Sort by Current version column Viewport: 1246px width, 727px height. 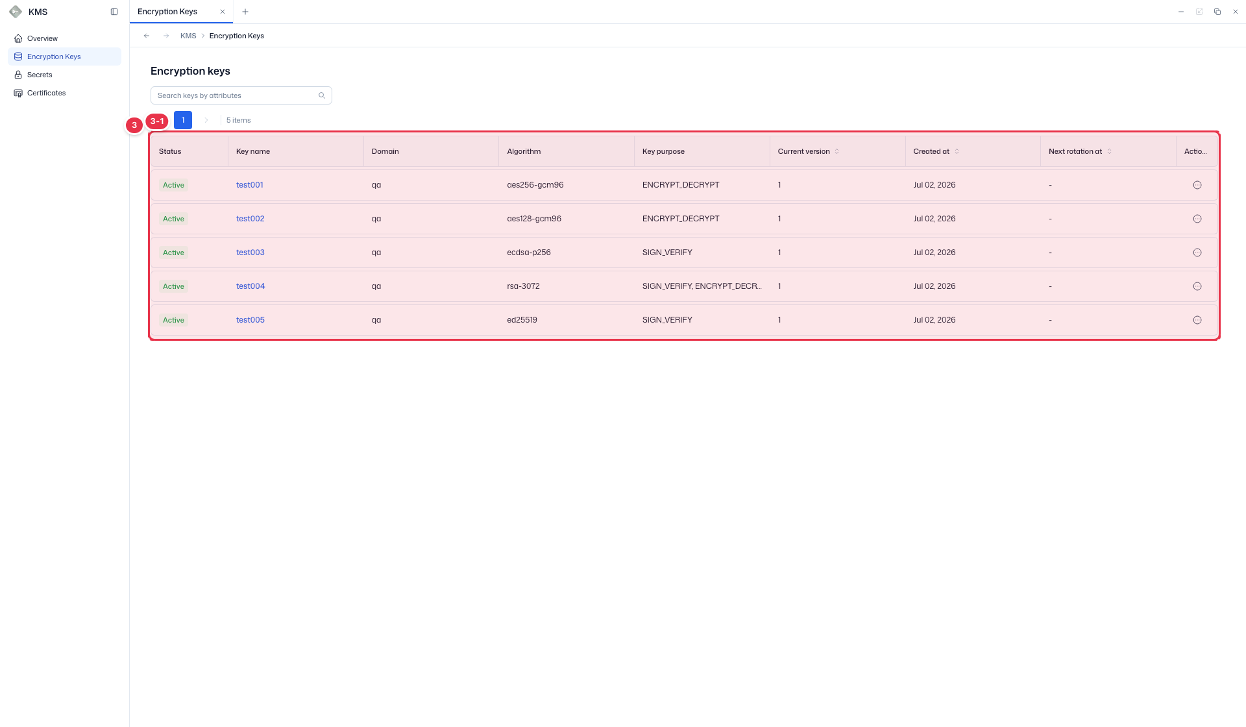837,151
